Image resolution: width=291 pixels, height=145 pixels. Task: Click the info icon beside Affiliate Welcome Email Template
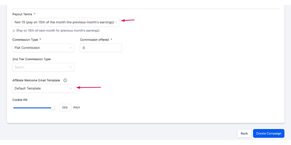[x=65, y=80]
